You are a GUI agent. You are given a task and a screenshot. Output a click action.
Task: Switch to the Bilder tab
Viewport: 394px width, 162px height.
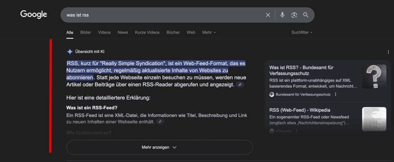pyautogui.click(x=86, y=33)
